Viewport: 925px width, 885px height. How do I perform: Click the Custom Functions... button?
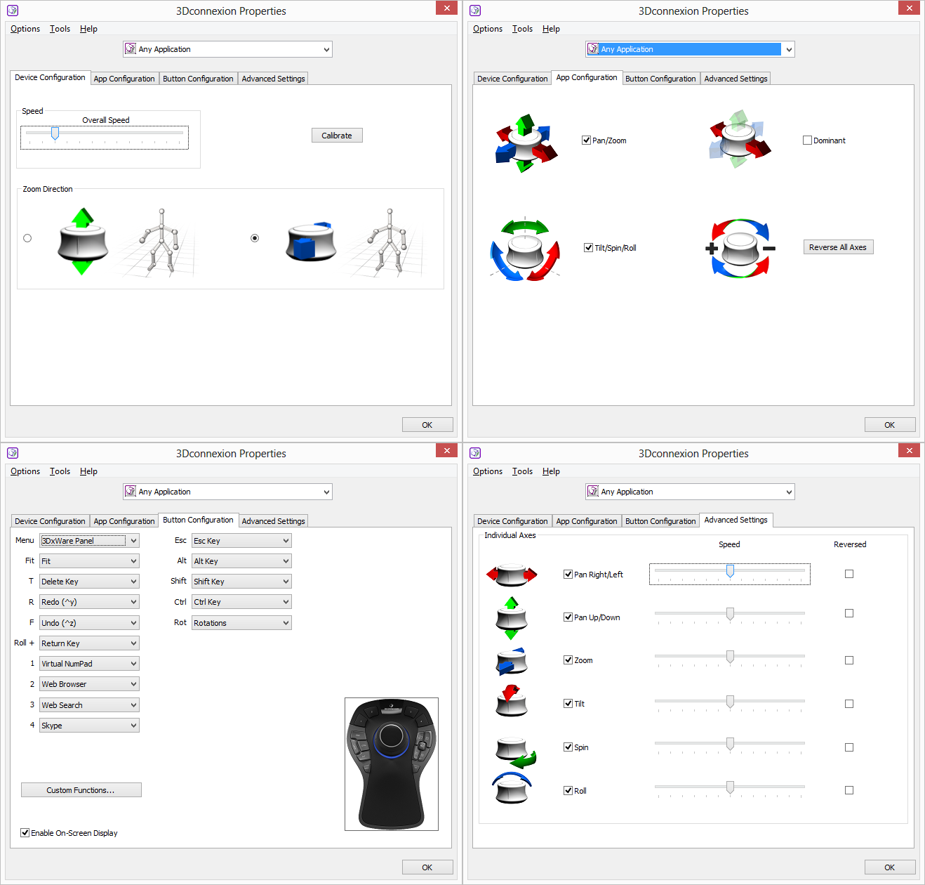click(81, 790)
